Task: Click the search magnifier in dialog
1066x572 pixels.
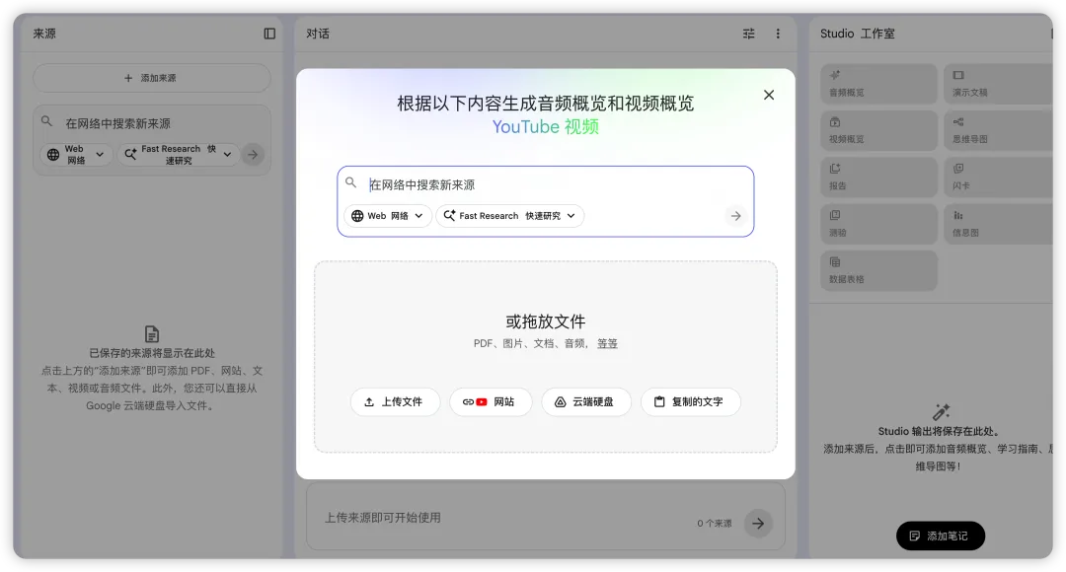Action: coord(350,182)
